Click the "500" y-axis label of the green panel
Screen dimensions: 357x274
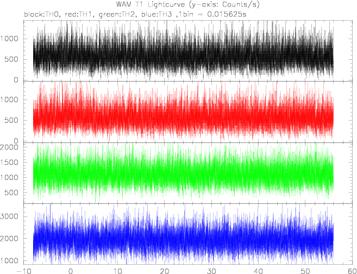pos(11,192)
